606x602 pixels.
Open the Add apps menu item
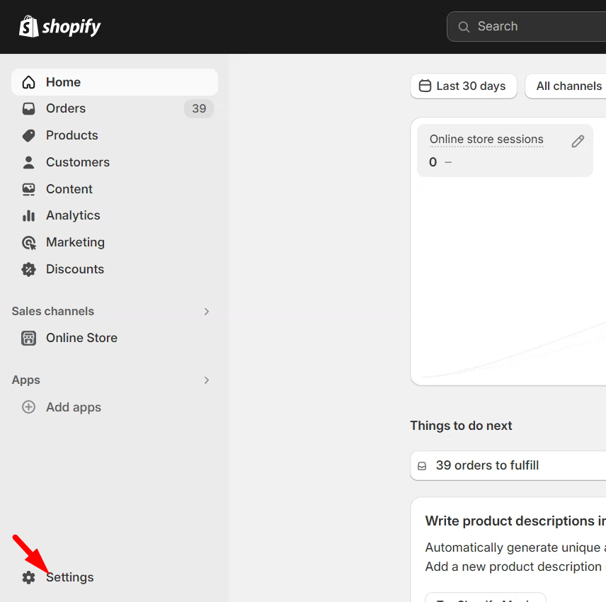73,407
